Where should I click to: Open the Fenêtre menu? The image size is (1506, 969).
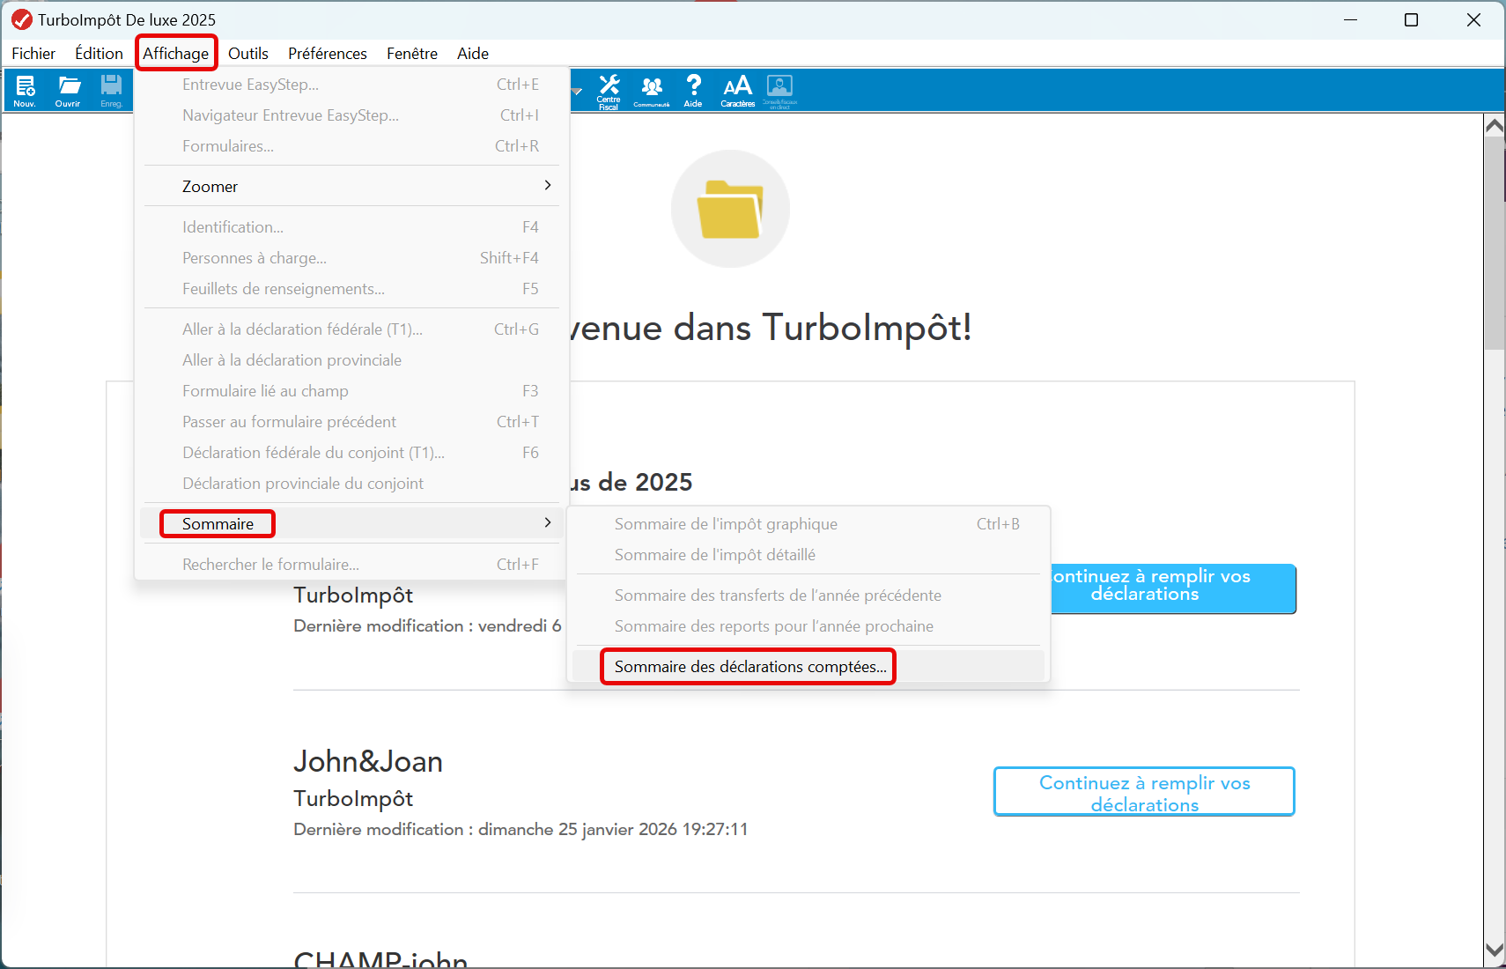412,54
